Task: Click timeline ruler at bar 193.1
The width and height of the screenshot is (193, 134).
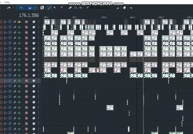Action: (161, 17)
